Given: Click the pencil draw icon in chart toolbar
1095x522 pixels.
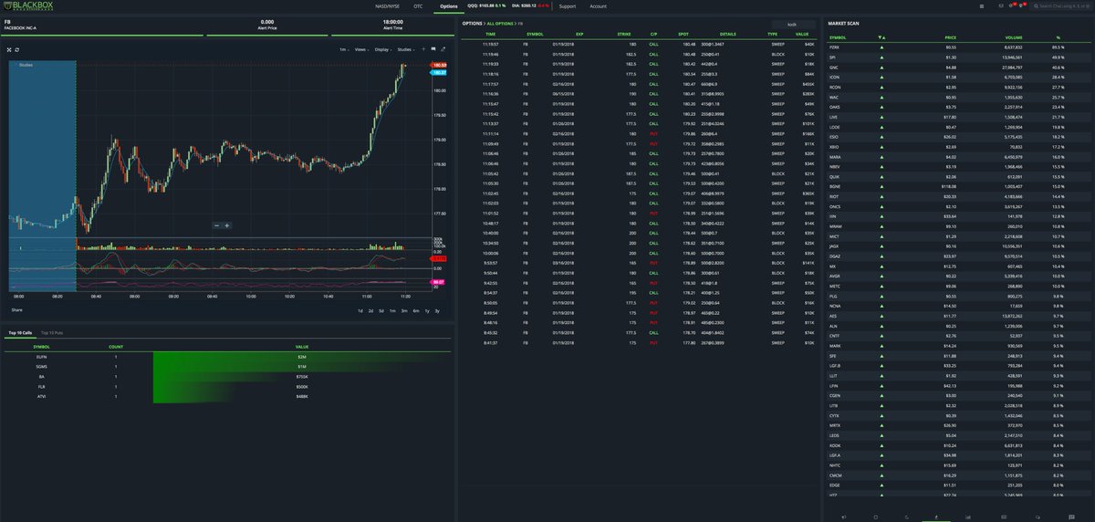Looking at the screenshot, I should (443, 49).
